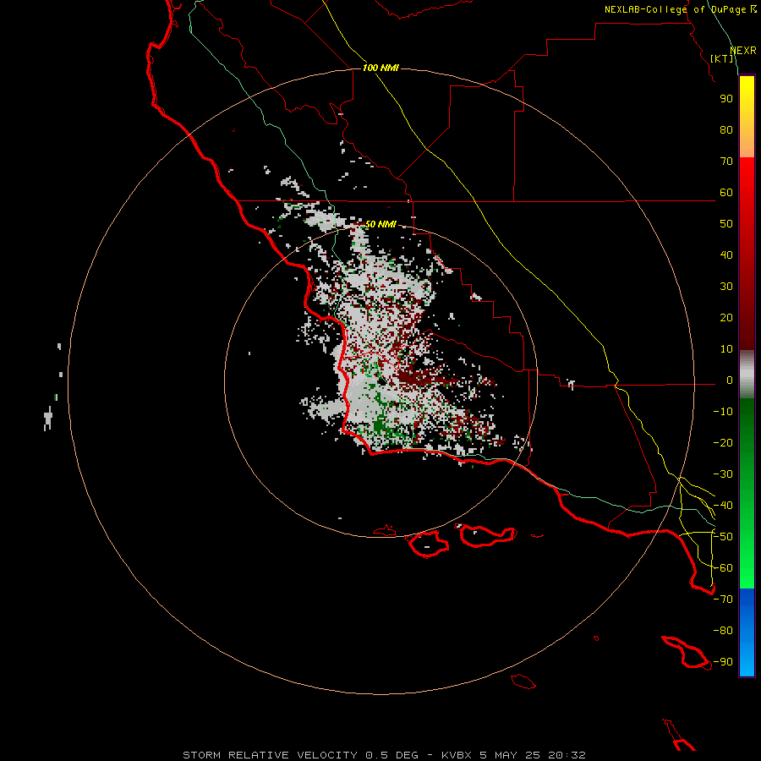Click 'STORM RELATIVE VELOCITY' in the footer
The image size is (761, 761).
point(270,755)
